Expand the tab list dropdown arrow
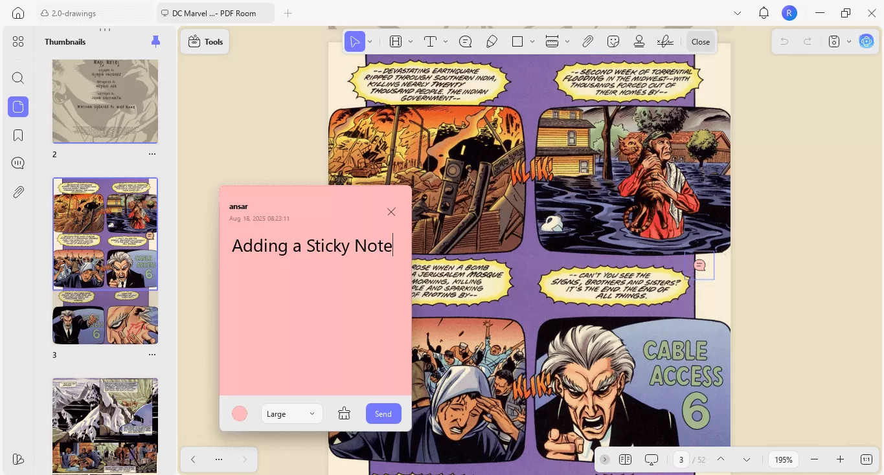 pyautogui.click(x=738, y=13)
